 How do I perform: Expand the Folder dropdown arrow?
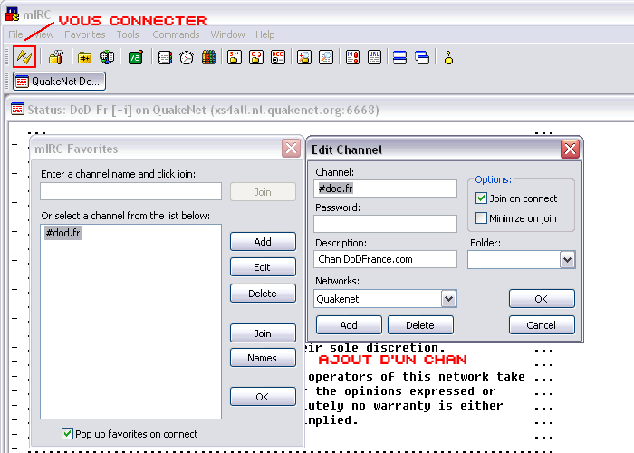[567, 260]
